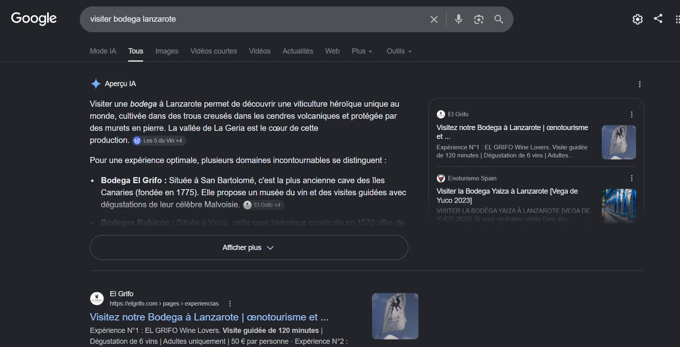Open 'Les 5 du Vin +4' source chip

coord(159,140)
